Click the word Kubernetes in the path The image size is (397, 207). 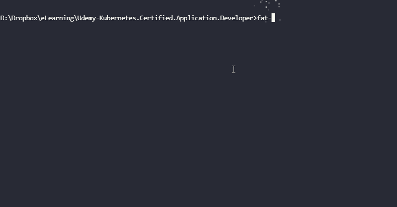118,18
